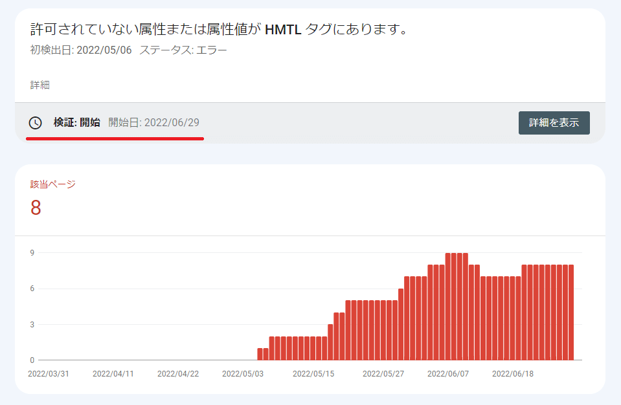Click the 検証: 開始 validation label

76,122
